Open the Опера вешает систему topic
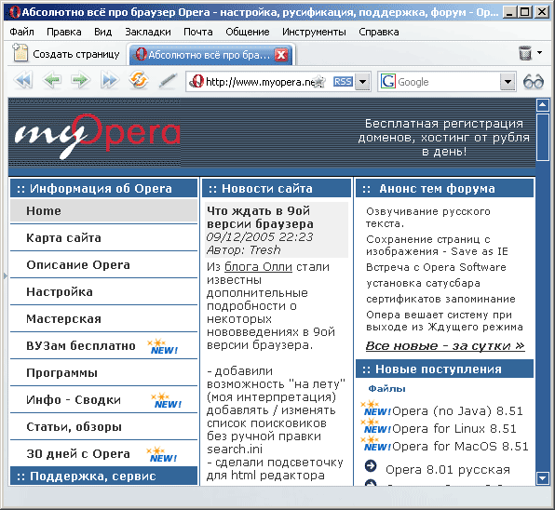555x510 pixels. [x=444, y=321]
